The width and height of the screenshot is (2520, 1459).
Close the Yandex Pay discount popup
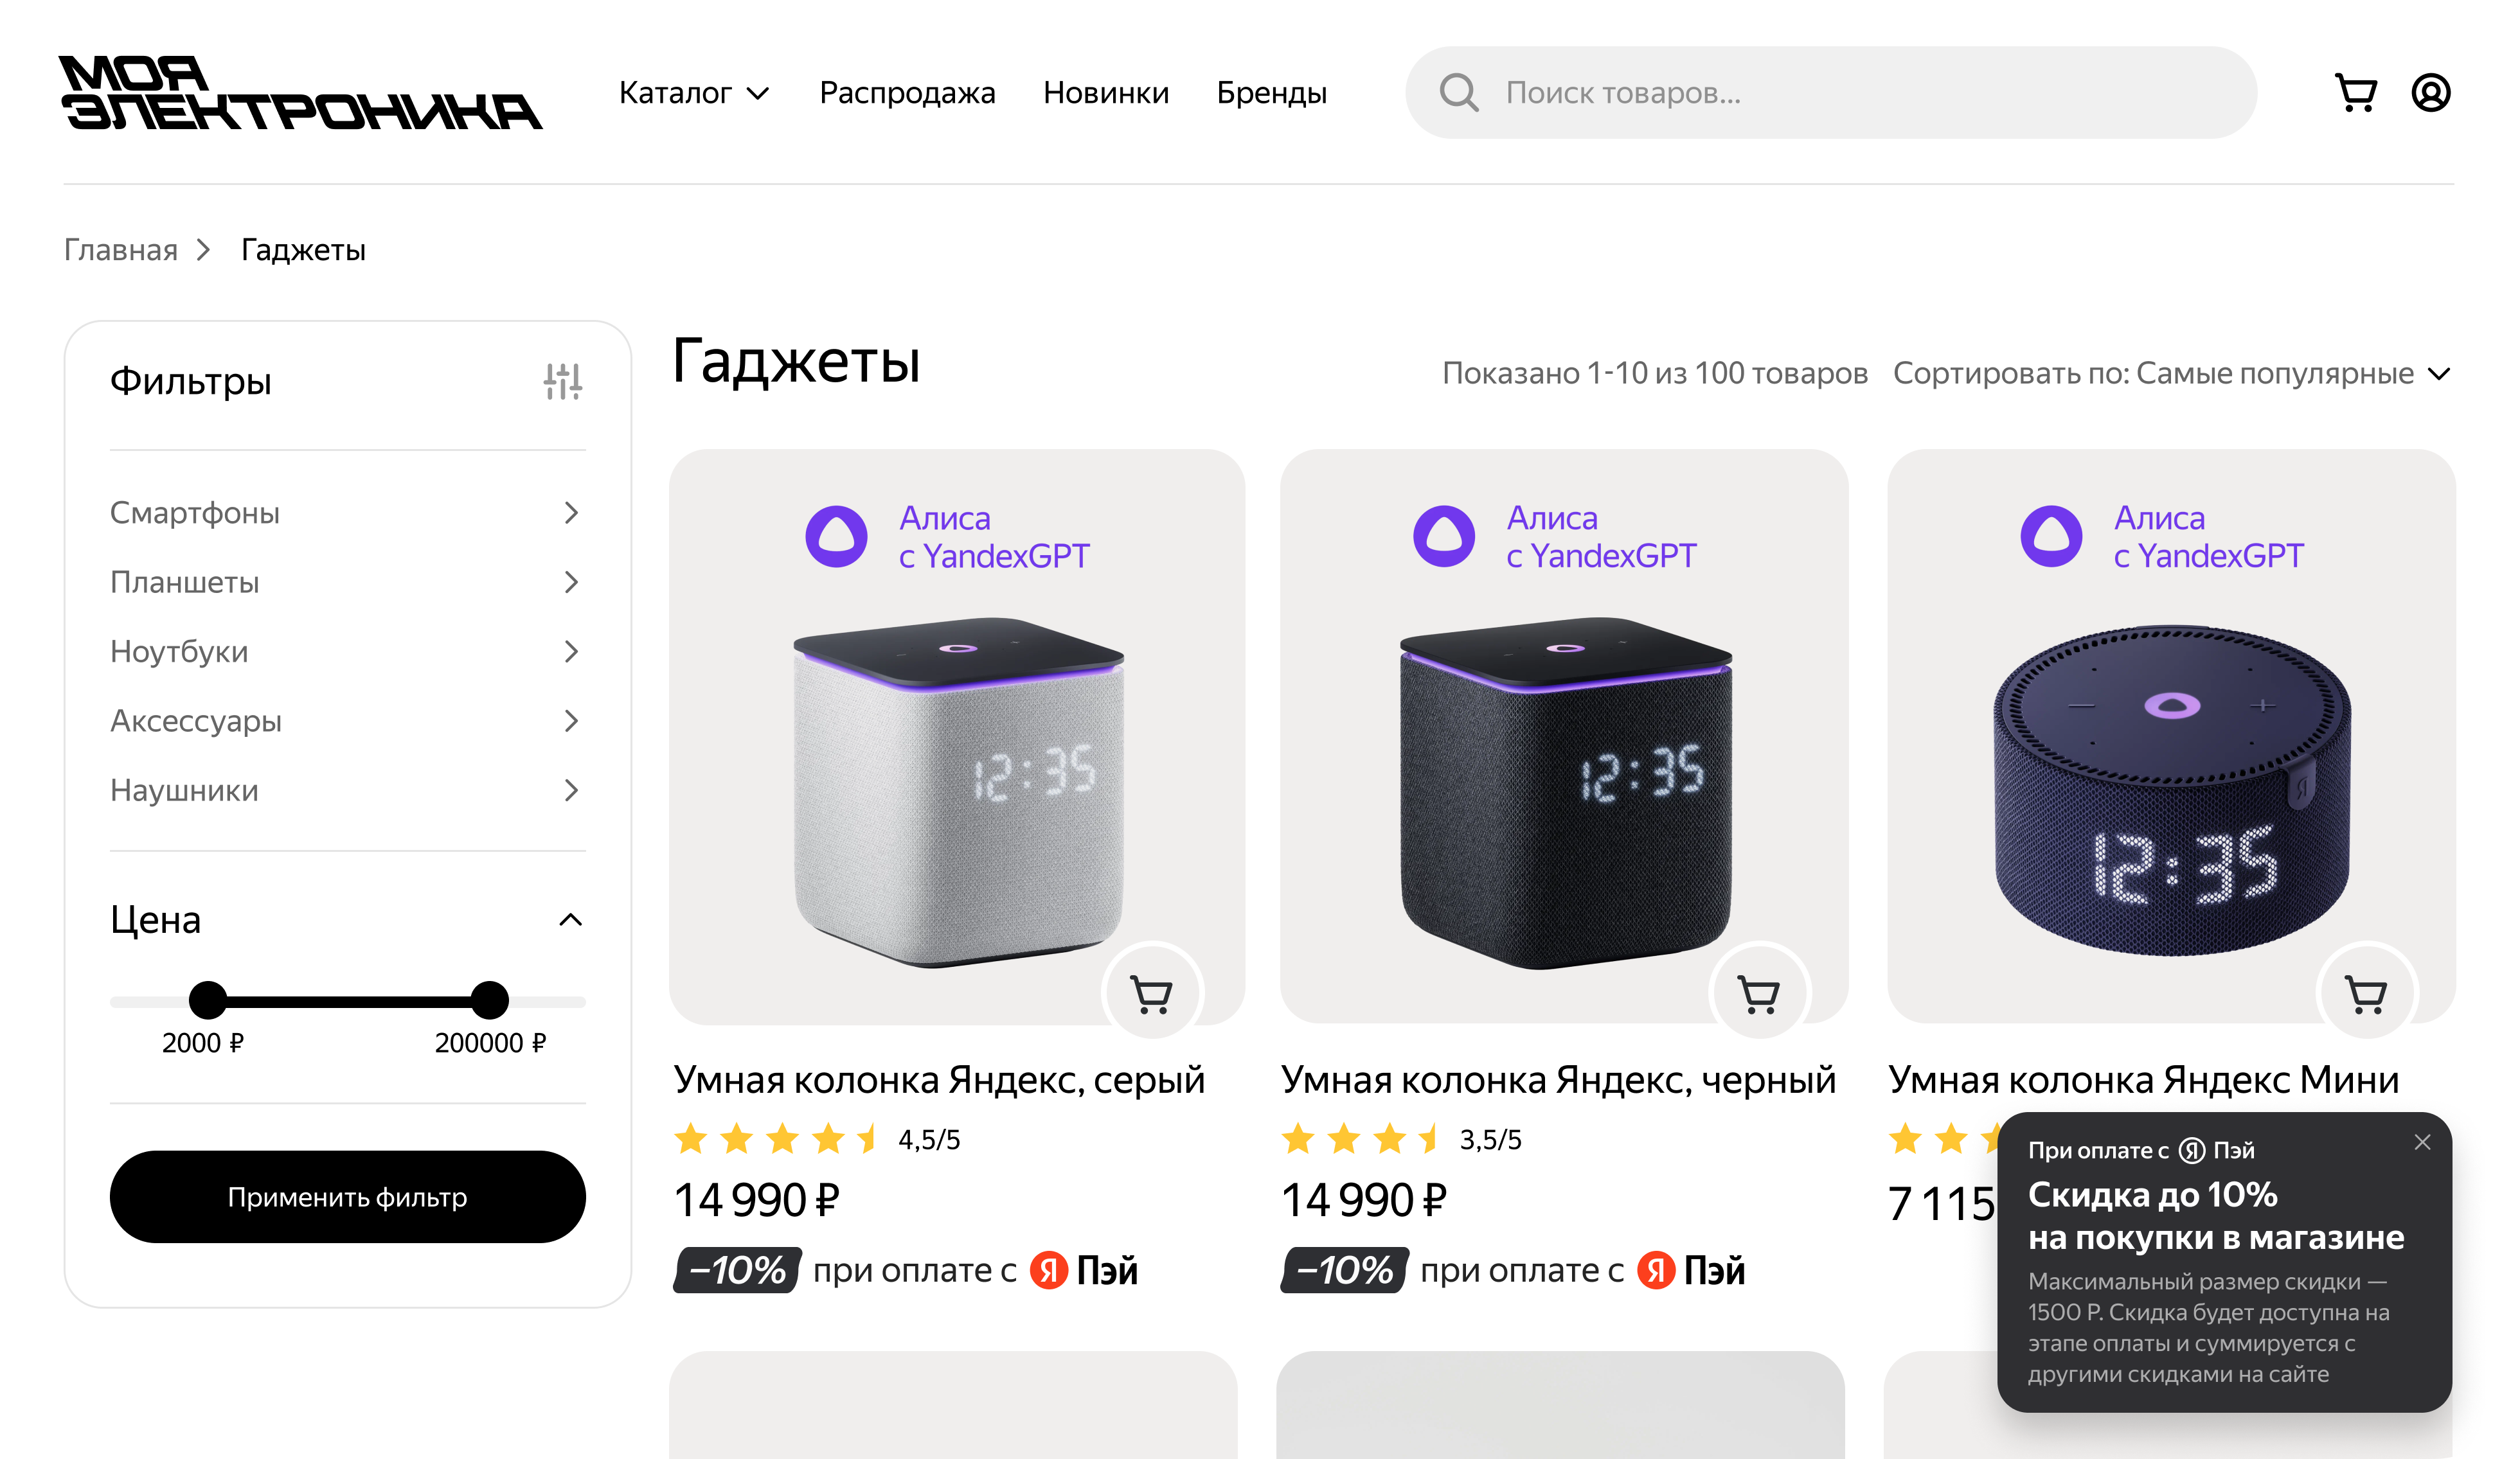(2422, 1142)
